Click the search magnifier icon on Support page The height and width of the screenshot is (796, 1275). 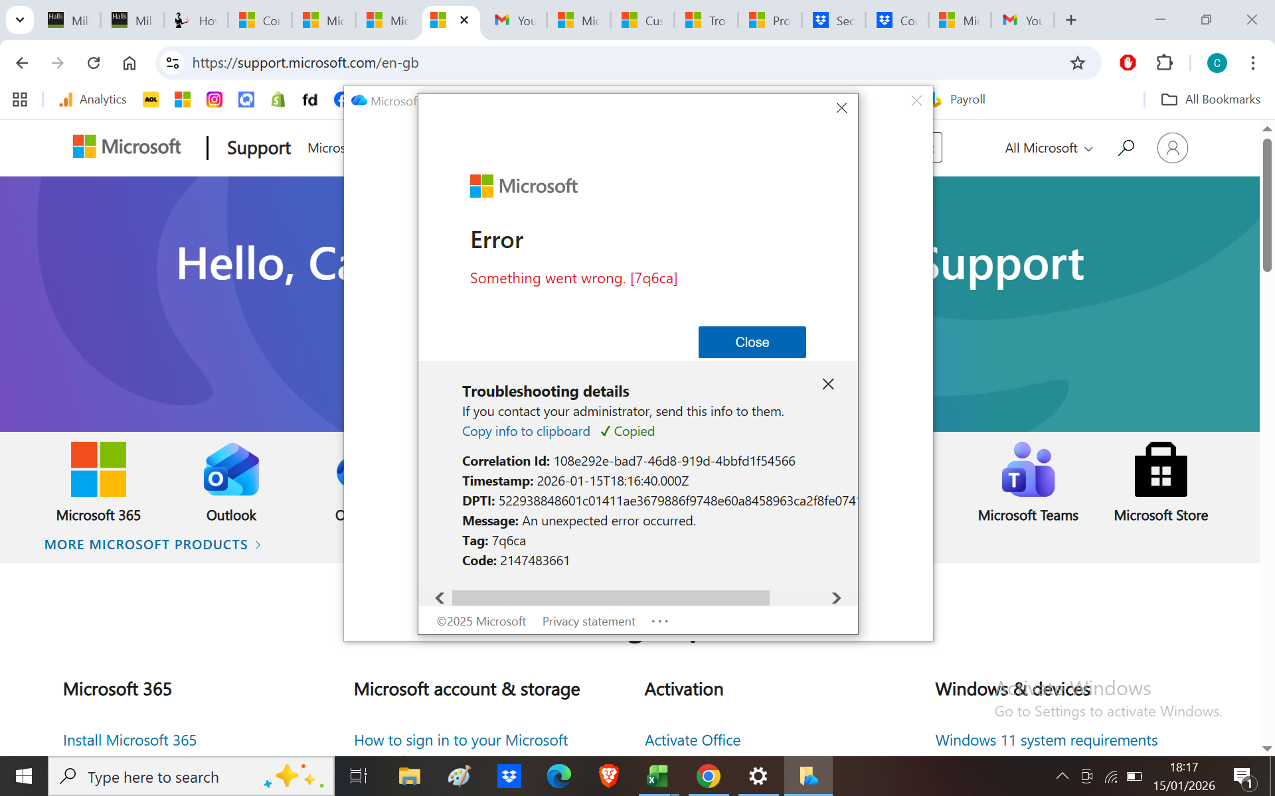click(1126, 148)
